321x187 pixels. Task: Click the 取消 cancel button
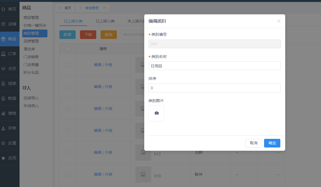[x=254, y=143]
